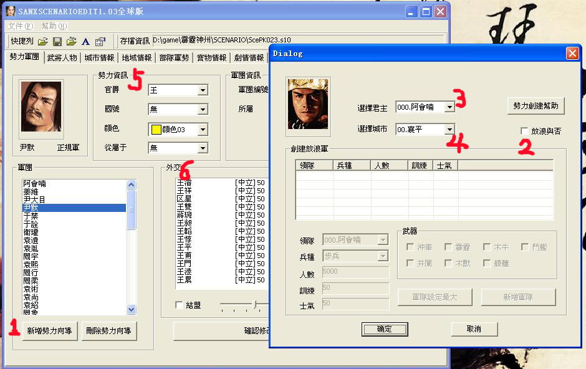
Task: Click the SANXSCENARIOEDIT title bar app icon
Action: coord(11,11)
